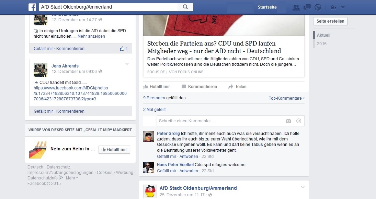Image resolution: width=376 pixels, height=199 pixels.
Task: Go to Startseite in the top bar
Action: click(267, 7)
